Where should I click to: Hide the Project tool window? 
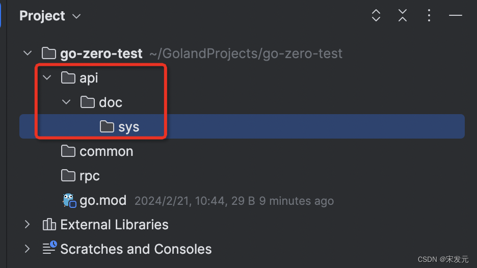455,16
